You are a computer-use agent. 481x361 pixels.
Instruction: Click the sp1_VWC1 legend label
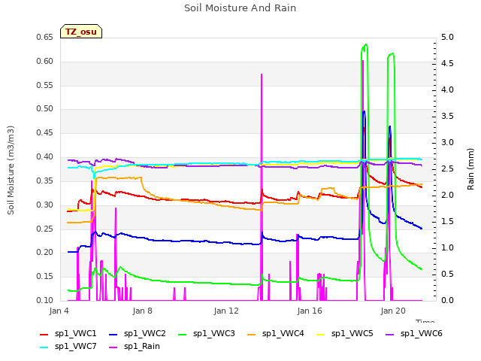(x=75, y=333)
